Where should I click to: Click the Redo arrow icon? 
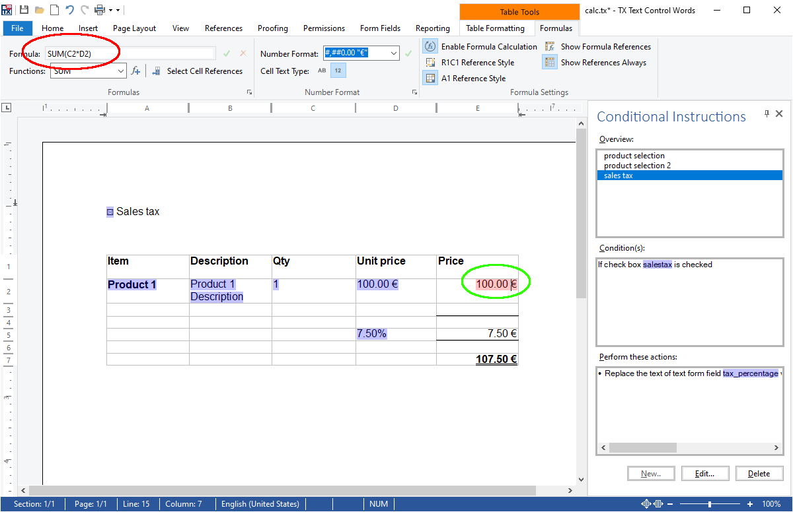click(x=85, y=10)
